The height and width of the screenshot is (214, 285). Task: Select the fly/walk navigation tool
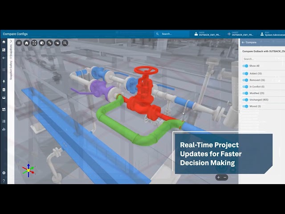point(57,43)
